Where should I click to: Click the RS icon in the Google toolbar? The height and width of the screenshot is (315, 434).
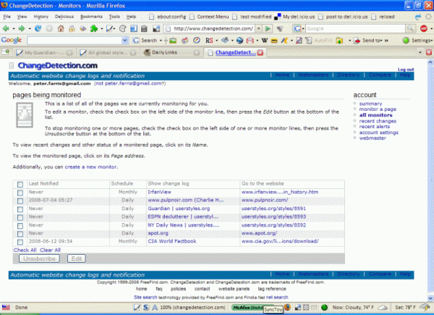tap(209, 41)
